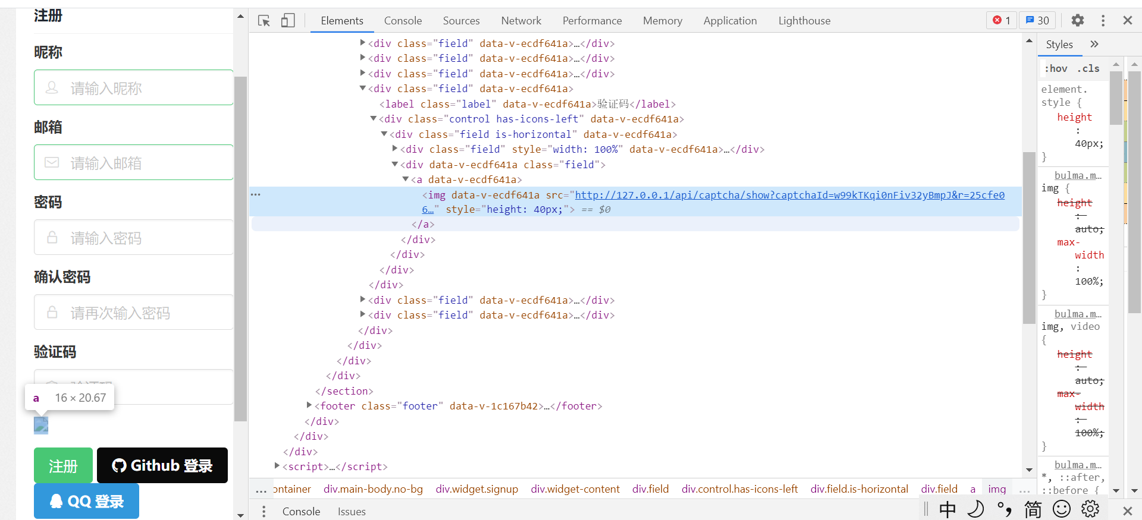Focus the 请输入密码 password field
This screenshot has width=1142, height=520.
click(134, 237)
